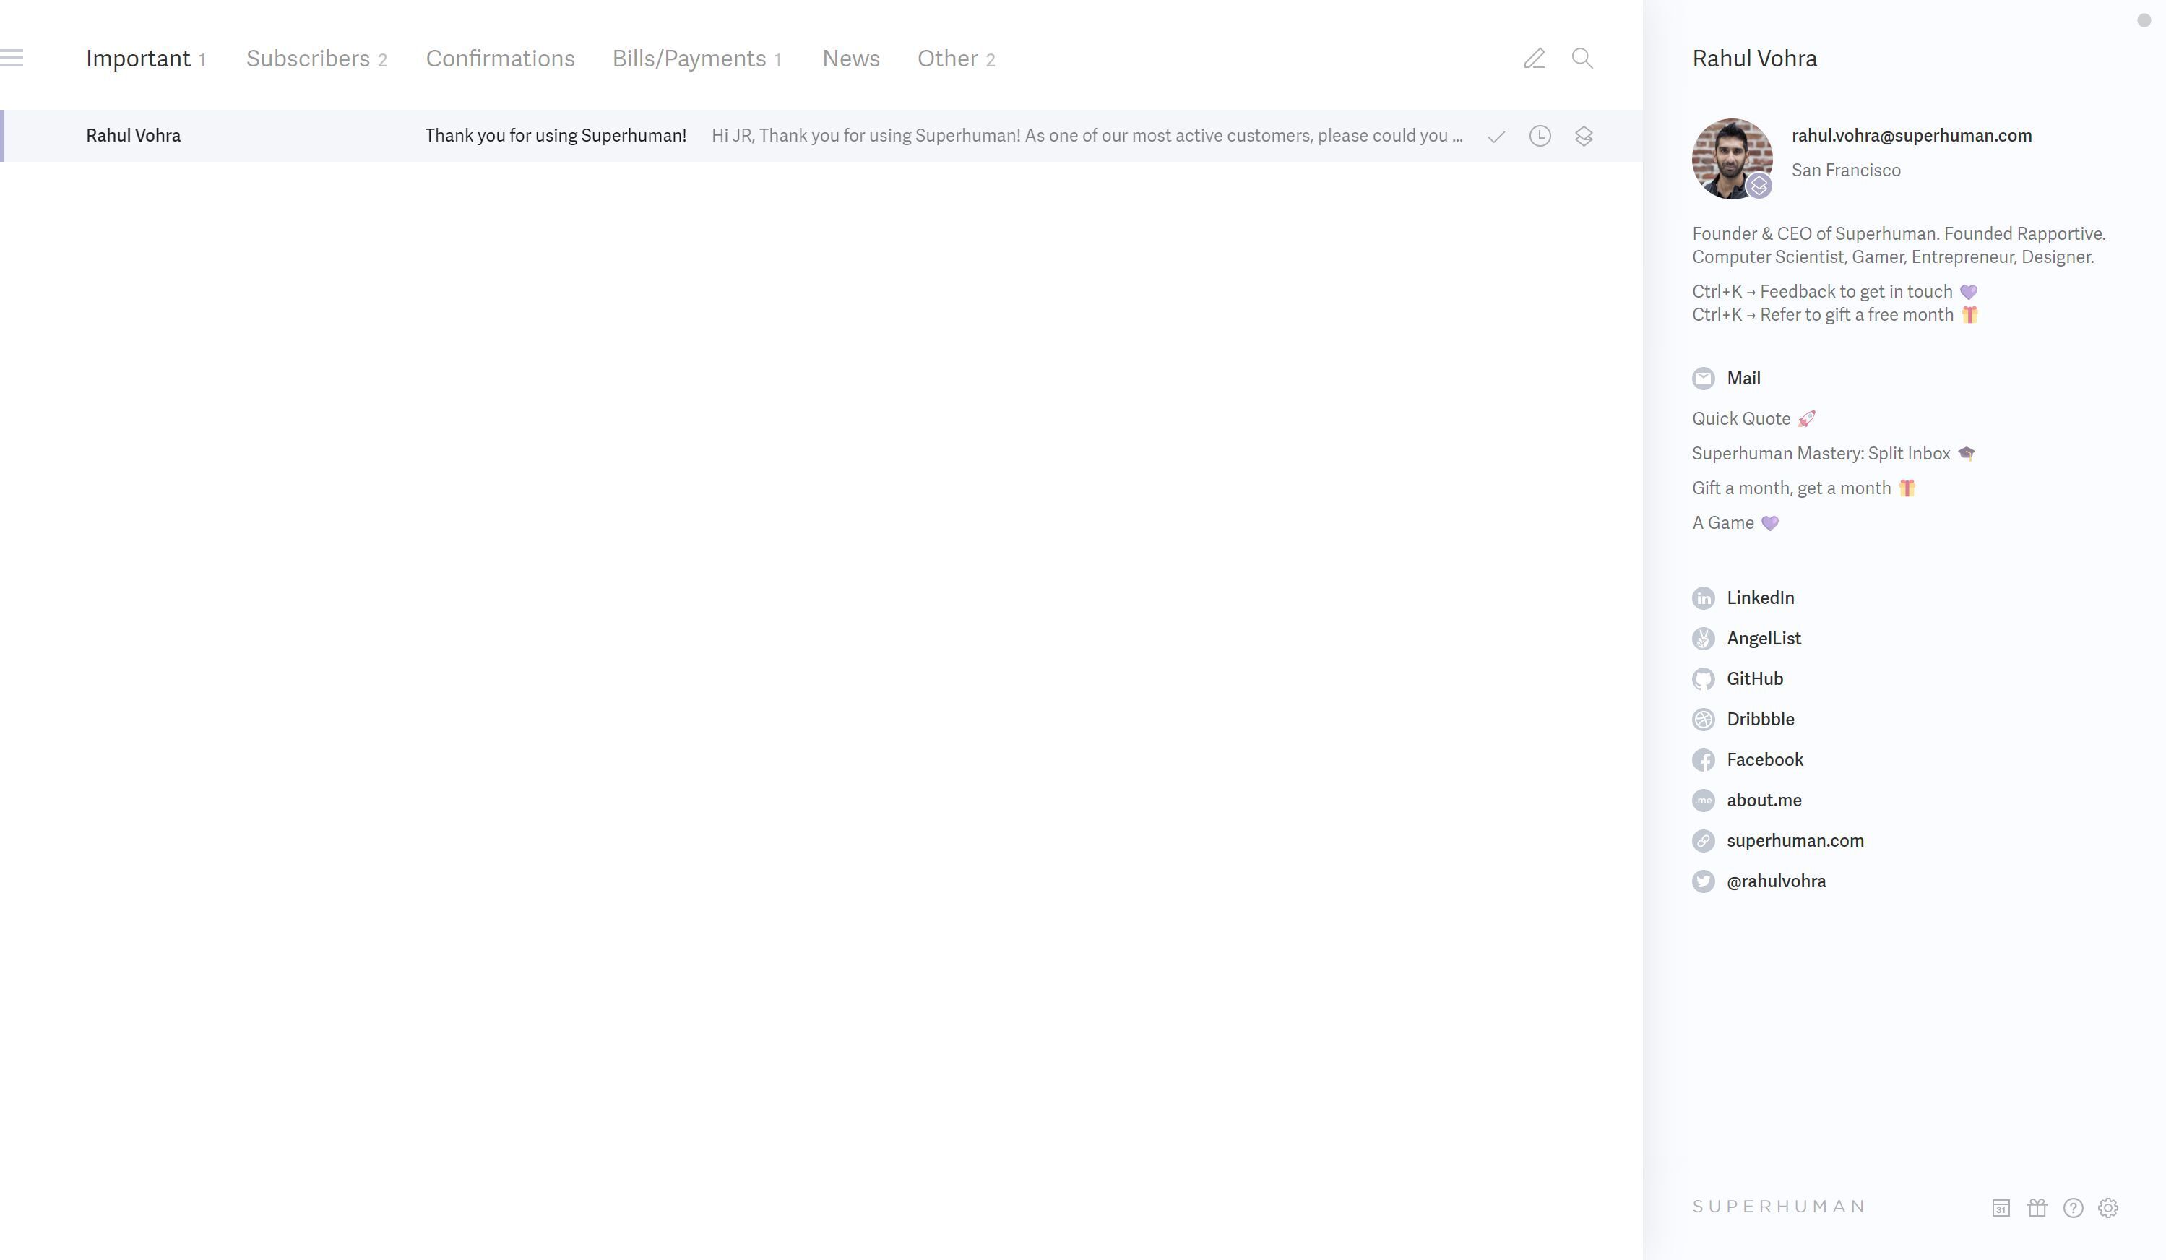
Task: Switch to the Important tab
Action: click(x=146, y=59)
